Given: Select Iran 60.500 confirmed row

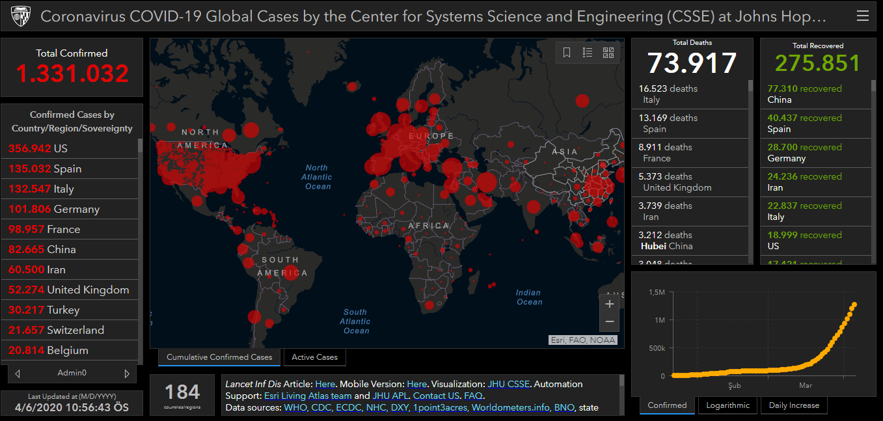Looking at the screenshot, I should tap(70, 269).
